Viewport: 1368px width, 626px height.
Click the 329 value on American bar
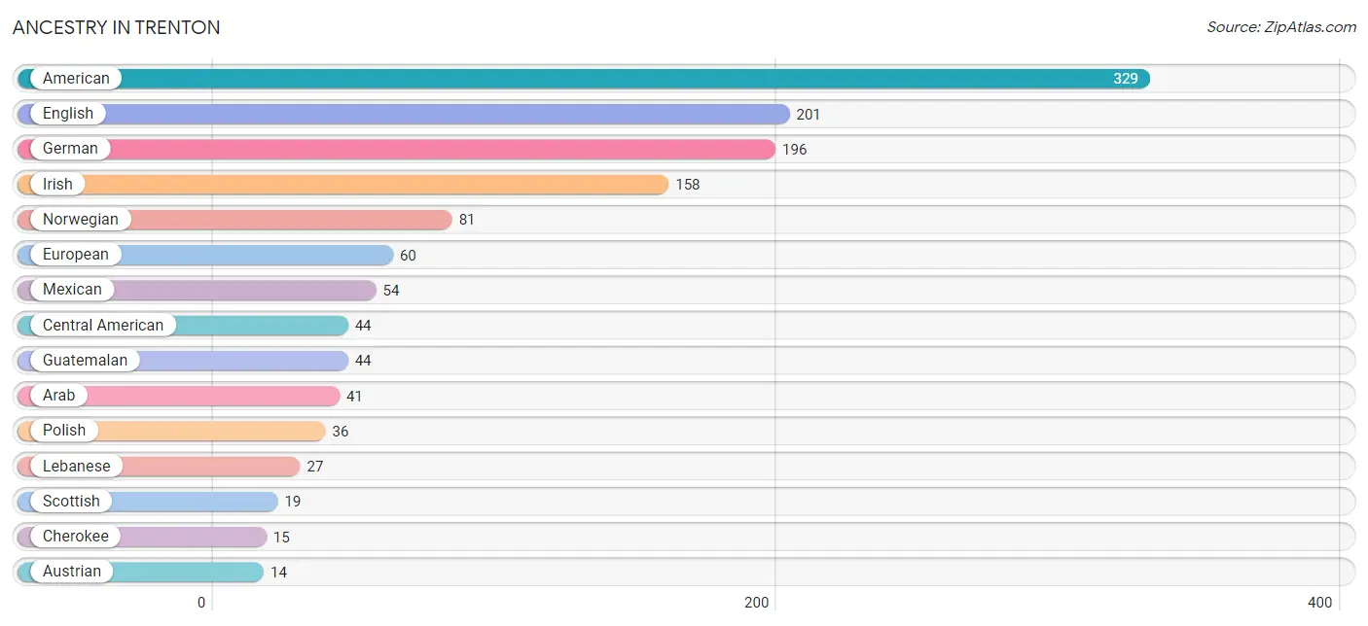pos(1126,79)
